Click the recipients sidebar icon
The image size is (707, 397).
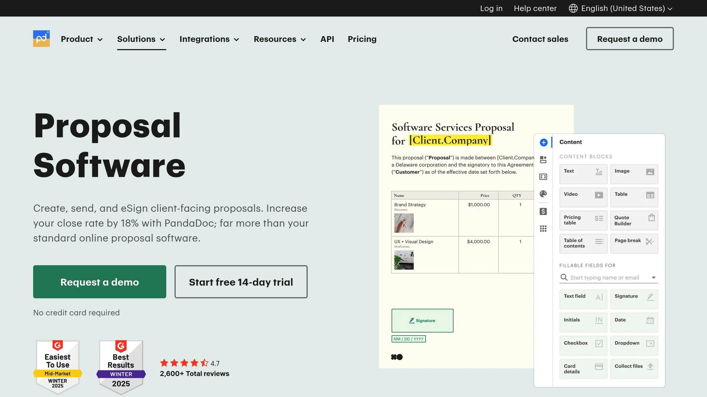(x=543, y=160)
